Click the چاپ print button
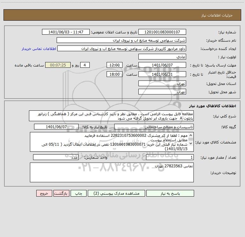This screenshot has width=245, height=237. pos(79,193)
